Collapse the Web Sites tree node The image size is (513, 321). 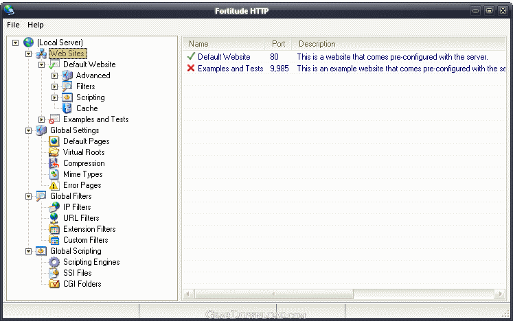(28, 53)
